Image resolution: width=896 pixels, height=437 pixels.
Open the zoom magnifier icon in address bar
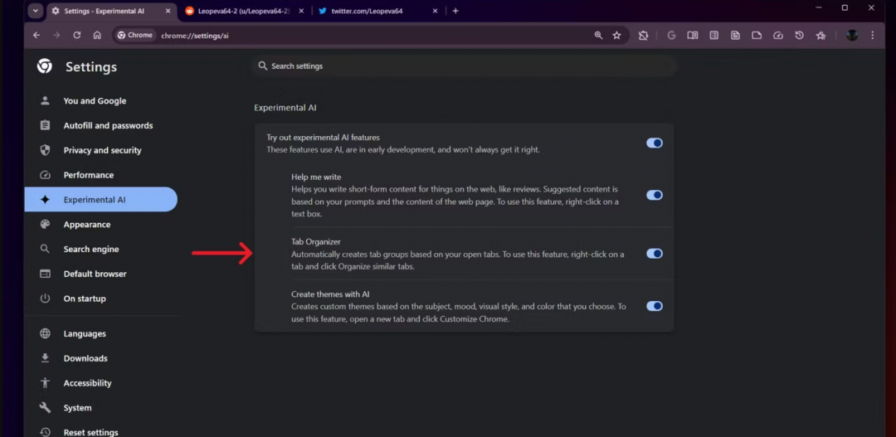[x=598, y=36]
